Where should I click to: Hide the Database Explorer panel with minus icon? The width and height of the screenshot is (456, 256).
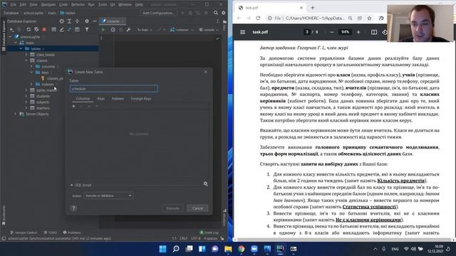(95, 21)
